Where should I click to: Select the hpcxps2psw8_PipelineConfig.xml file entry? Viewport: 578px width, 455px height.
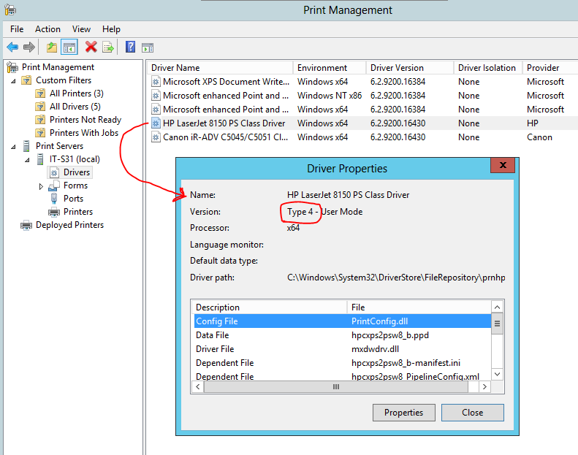point(415,377)
